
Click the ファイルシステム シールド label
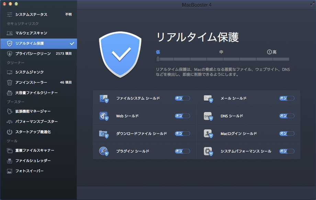point(138,98)
